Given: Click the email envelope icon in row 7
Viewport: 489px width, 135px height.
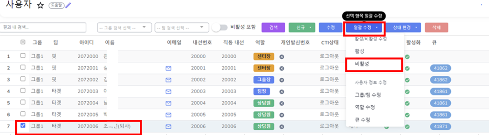Looking at the screenshot, I should point(168,126).
